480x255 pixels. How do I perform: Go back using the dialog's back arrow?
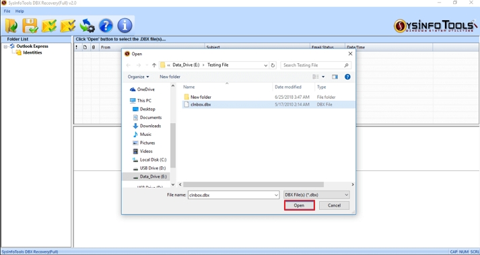[129, 65]
